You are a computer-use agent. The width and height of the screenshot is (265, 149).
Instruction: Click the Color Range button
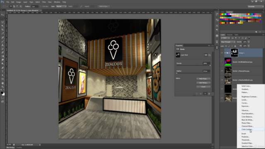203,83
